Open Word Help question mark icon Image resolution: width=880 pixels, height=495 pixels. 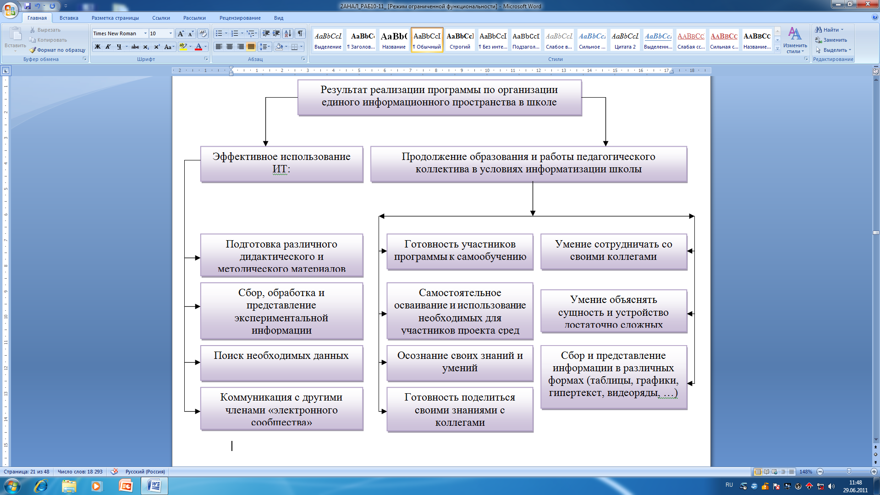coord(875,17)
